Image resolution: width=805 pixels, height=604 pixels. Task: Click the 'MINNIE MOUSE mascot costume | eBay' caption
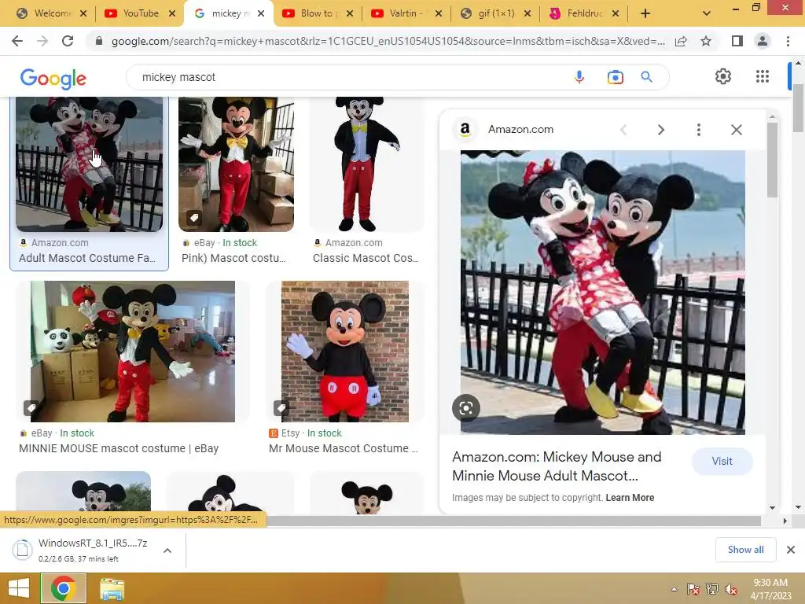[119, 448]
